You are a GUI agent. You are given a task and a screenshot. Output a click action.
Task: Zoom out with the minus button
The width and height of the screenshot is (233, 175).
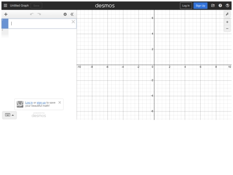click(227, 29)
